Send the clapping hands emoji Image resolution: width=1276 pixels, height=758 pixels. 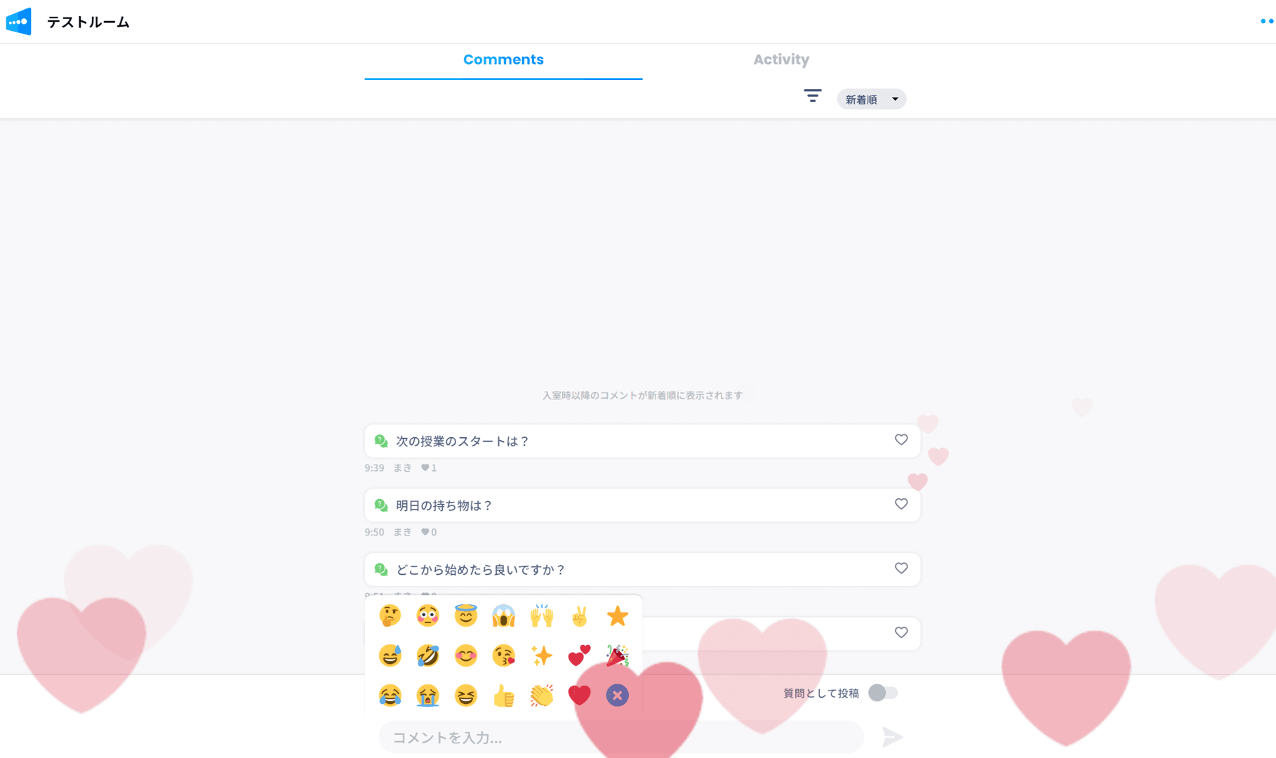click(x=541, y=696)
